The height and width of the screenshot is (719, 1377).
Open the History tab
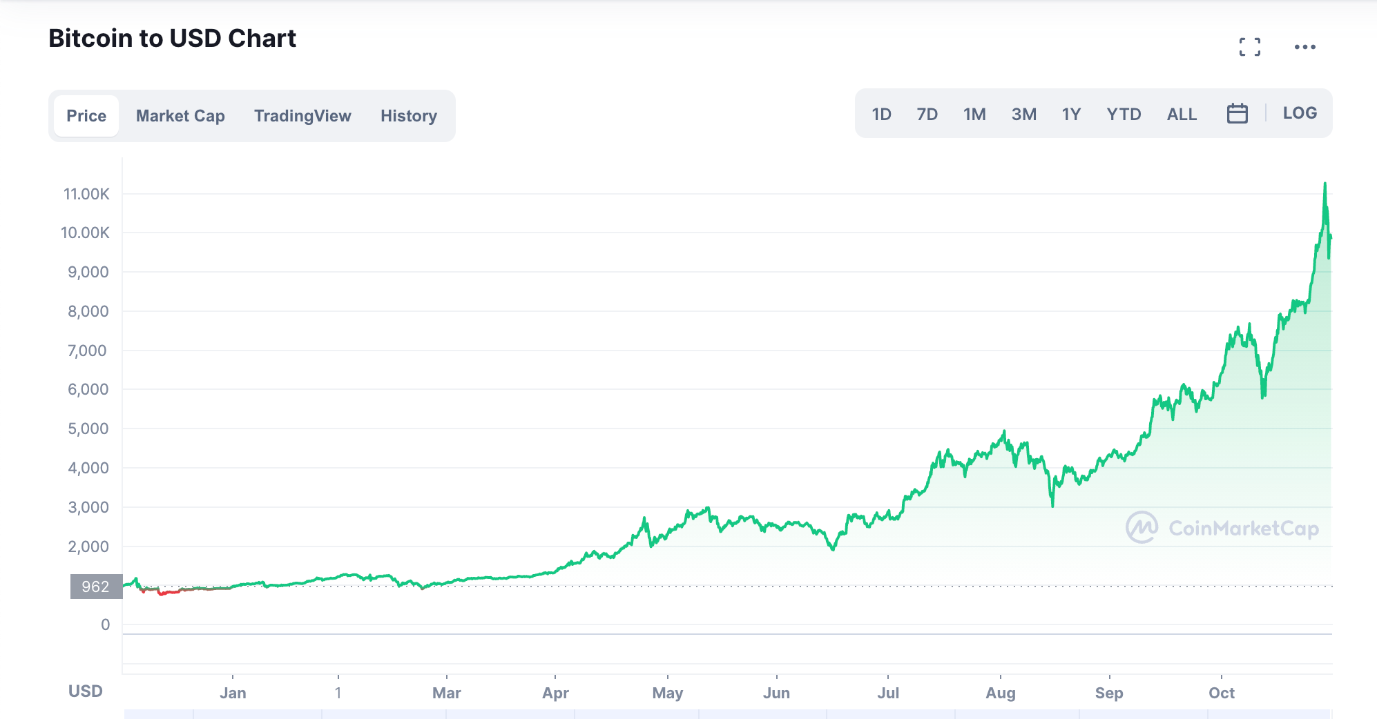[409, 116]
